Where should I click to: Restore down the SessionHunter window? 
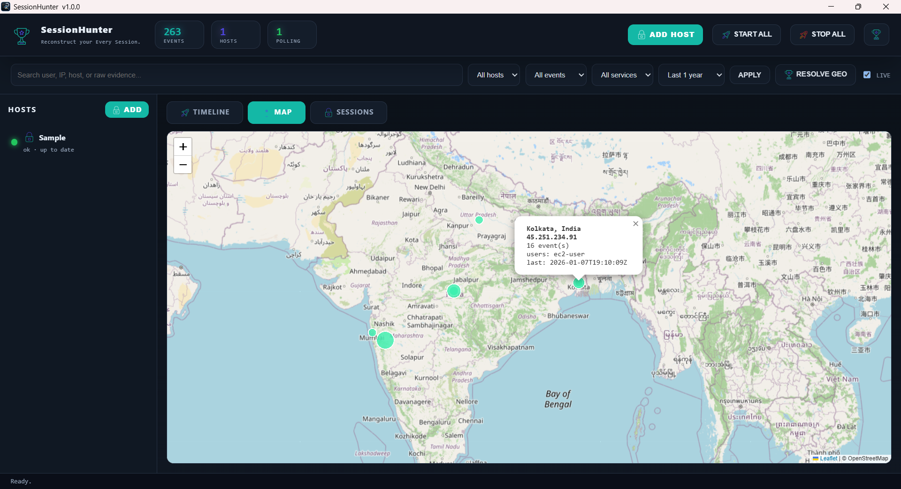[858, 7]
